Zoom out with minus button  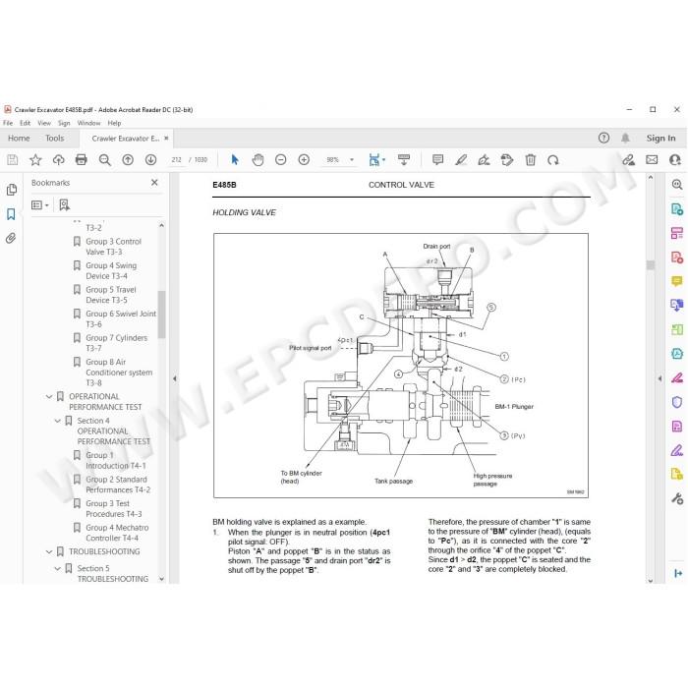(x=281, y=160)
